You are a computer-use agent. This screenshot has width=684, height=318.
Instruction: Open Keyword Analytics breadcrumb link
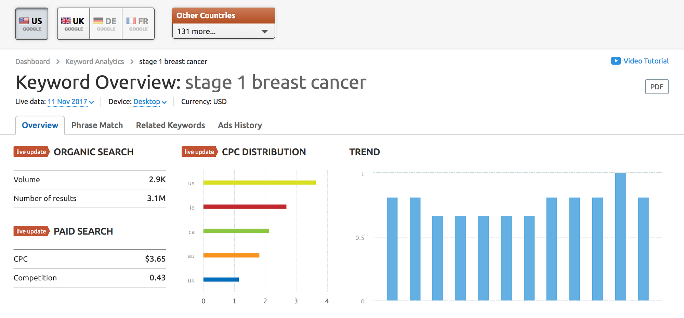[x=94, y=62]
